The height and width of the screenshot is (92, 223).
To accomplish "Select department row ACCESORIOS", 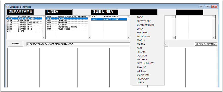I will point(24,17).
